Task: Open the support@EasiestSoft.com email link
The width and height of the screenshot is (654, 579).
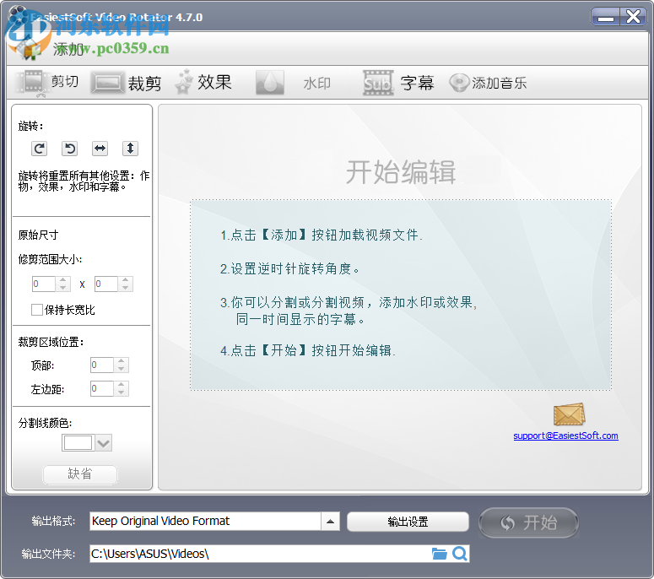Action: pos(565,436)
